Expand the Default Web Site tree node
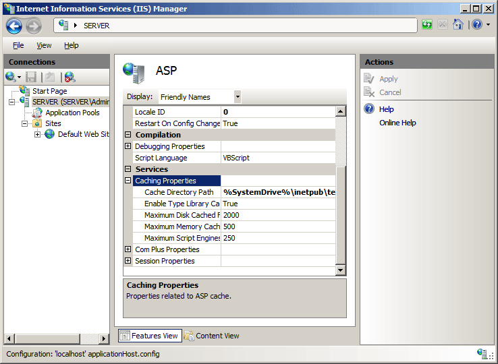Screen dimensions: 498x364 tap(37, 134)
